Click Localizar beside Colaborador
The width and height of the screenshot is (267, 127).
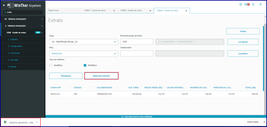pyautogui.click(x=243, y=54)
